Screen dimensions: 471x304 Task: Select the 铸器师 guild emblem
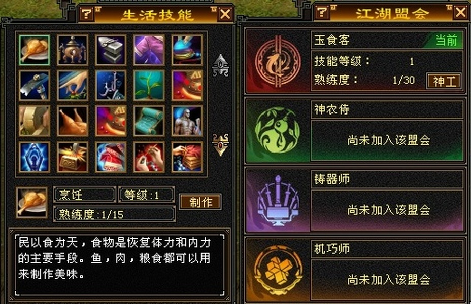click(x=278, y=200)
